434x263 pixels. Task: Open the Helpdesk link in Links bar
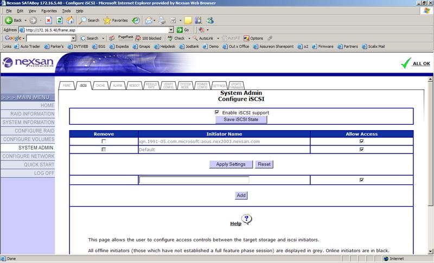point(165,47)
